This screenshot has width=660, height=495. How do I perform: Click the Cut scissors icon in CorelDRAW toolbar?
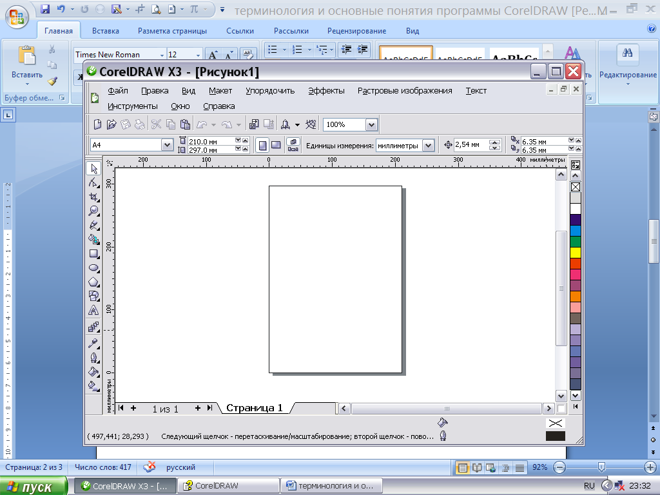point(156,124)
